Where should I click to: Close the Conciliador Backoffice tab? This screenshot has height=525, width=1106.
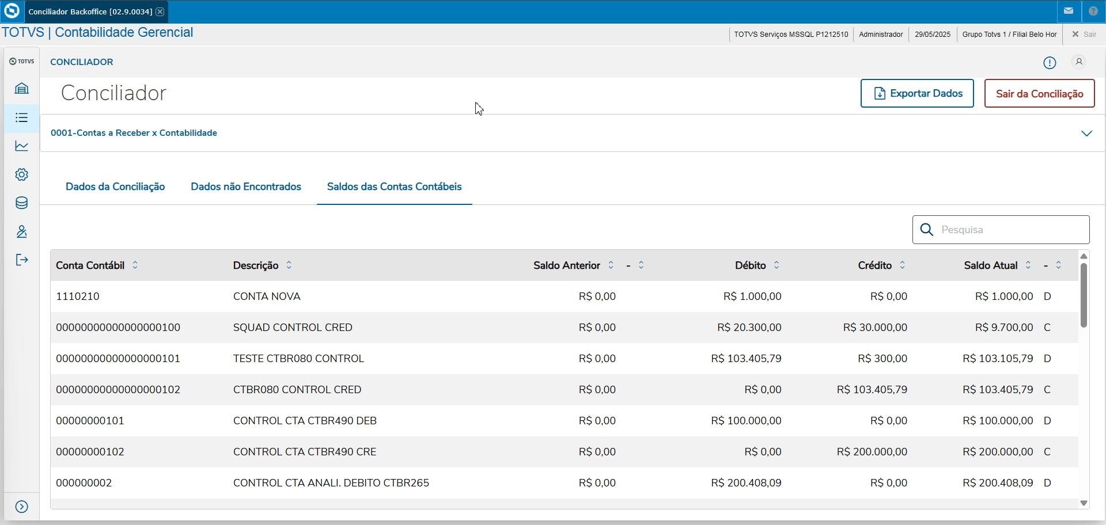pyautogui.click(x=160, y=12)
